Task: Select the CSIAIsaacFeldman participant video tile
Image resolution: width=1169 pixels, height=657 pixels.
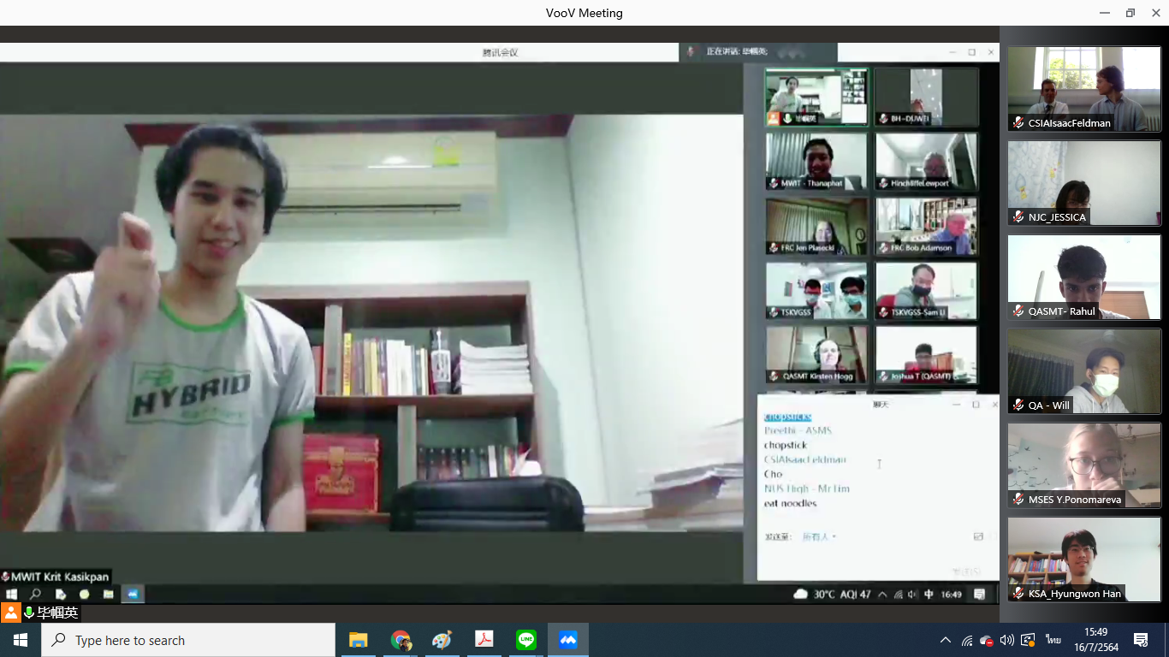Action: coord(1084,89)
